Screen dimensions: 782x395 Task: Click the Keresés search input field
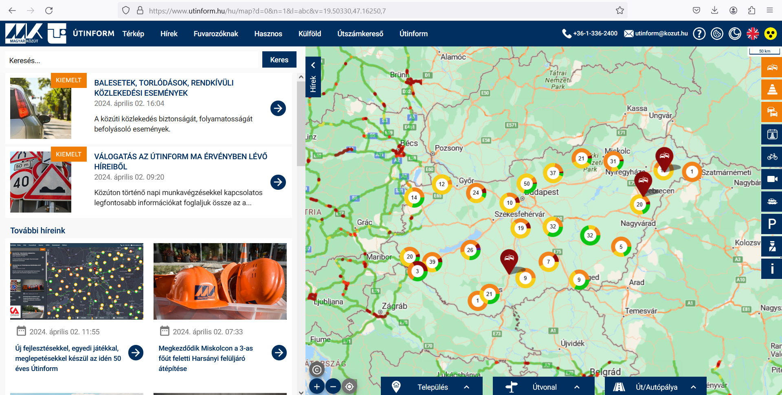pos(132,60)
